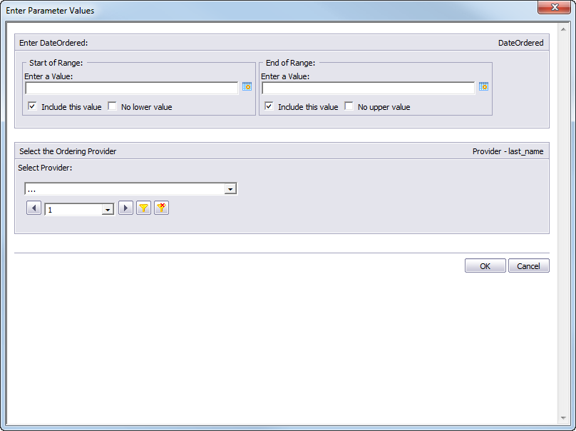Screen dimensions: 576x431
Task: Click the Start of Range: group label
Action: 56,63
